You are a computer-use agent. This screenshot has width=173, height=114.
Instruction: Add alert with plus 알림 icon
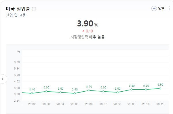point(154,9)
